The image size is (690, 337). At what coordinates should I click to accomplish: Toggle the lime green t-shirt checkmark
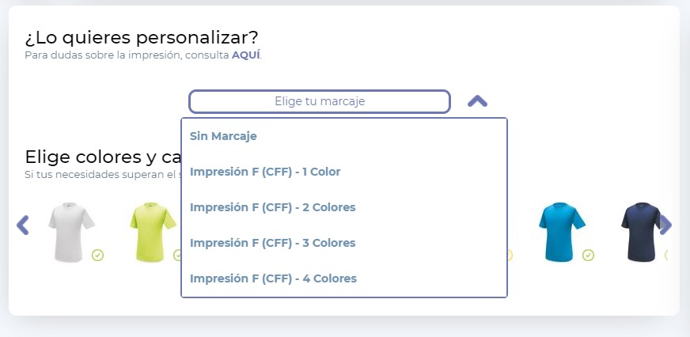coord(177,255)
